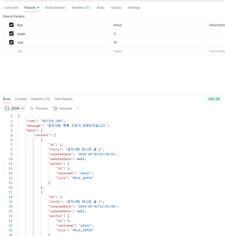This screenshot has height=236, width=225.
Task: Click createdDate "2025-09-01T15:44:08" value
Action: click(97, 206)
